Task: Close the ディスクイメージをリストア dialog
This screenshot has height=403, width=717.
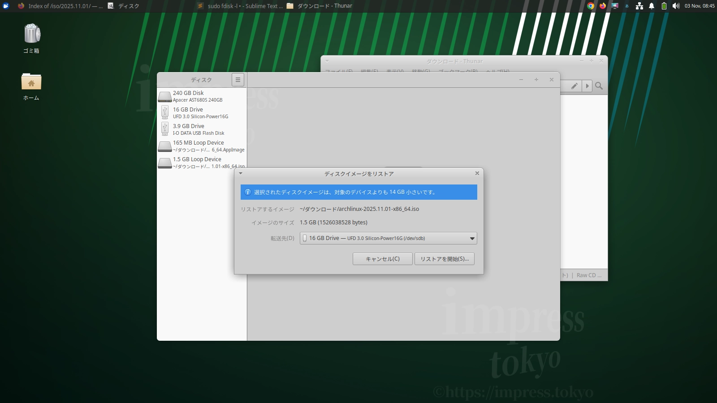Action: pyautogui.click(x=477, y=173)
